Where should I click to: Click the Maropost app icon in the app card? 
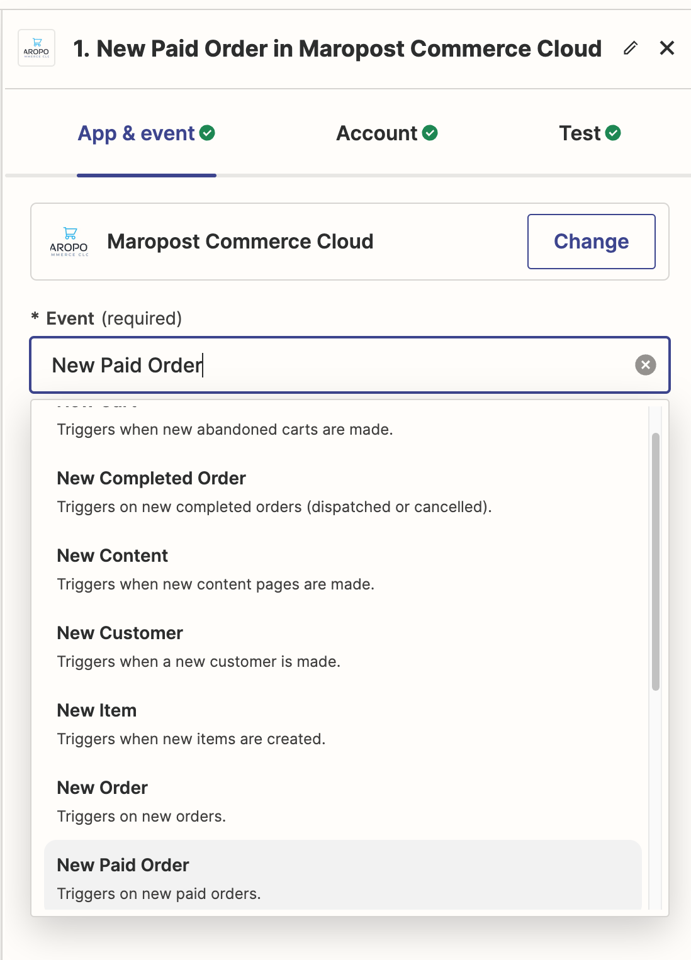tap(69, 242)
